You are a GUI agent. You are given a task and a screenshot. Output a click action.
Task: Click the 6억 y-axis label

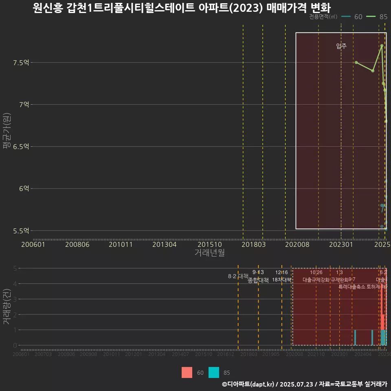24,189
